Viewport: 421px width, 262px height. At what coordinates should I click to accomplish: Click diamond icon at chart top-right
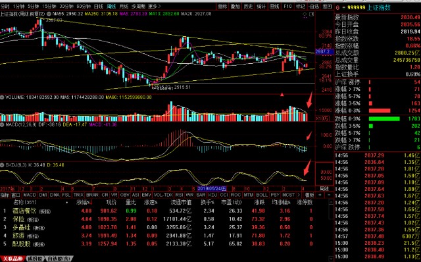[305, 14]
